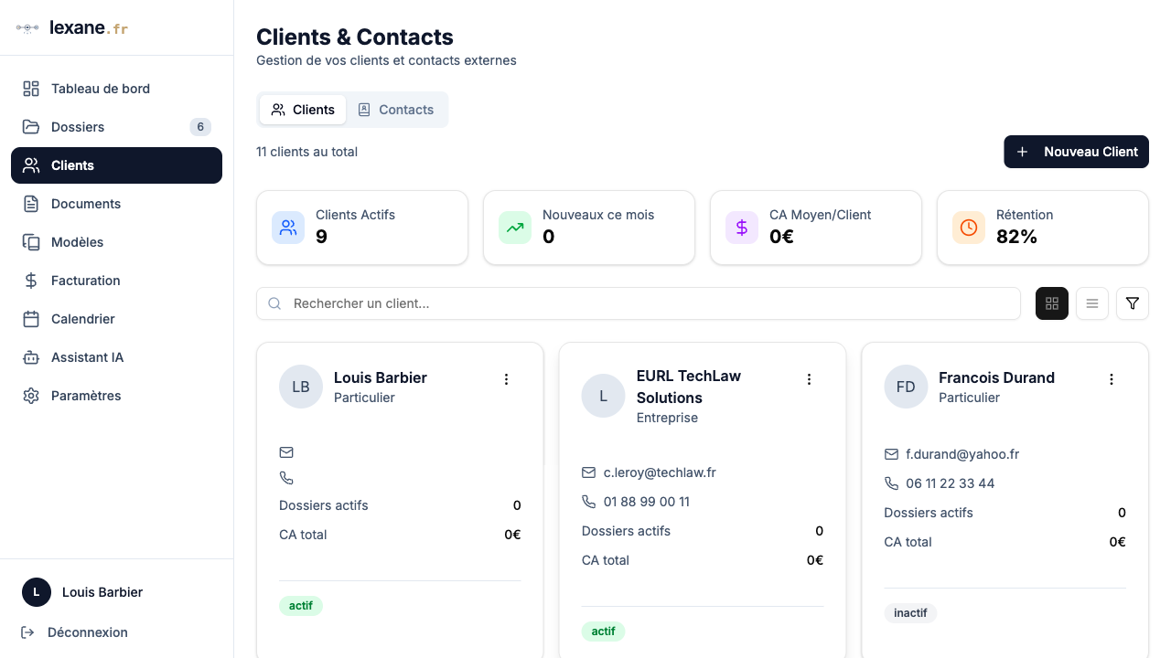The image size is (1171, 658).
Task: Switch to grid view layout
Action: click(x=1051, y=302)
